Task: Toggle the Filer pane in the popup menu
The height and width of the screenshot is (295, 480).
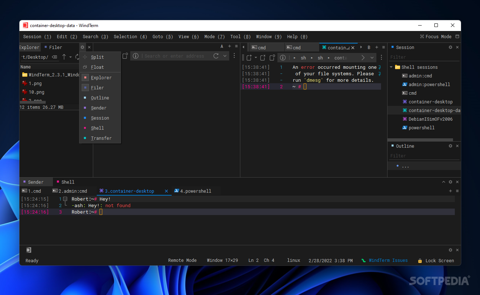Action: [100, 88]
